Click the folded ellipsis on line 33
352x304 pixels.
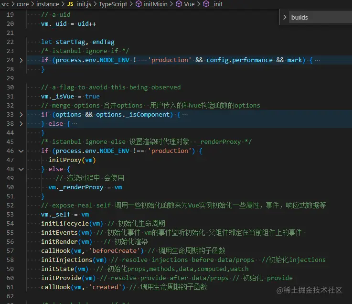pyautogui.click(x=185, y=115)
